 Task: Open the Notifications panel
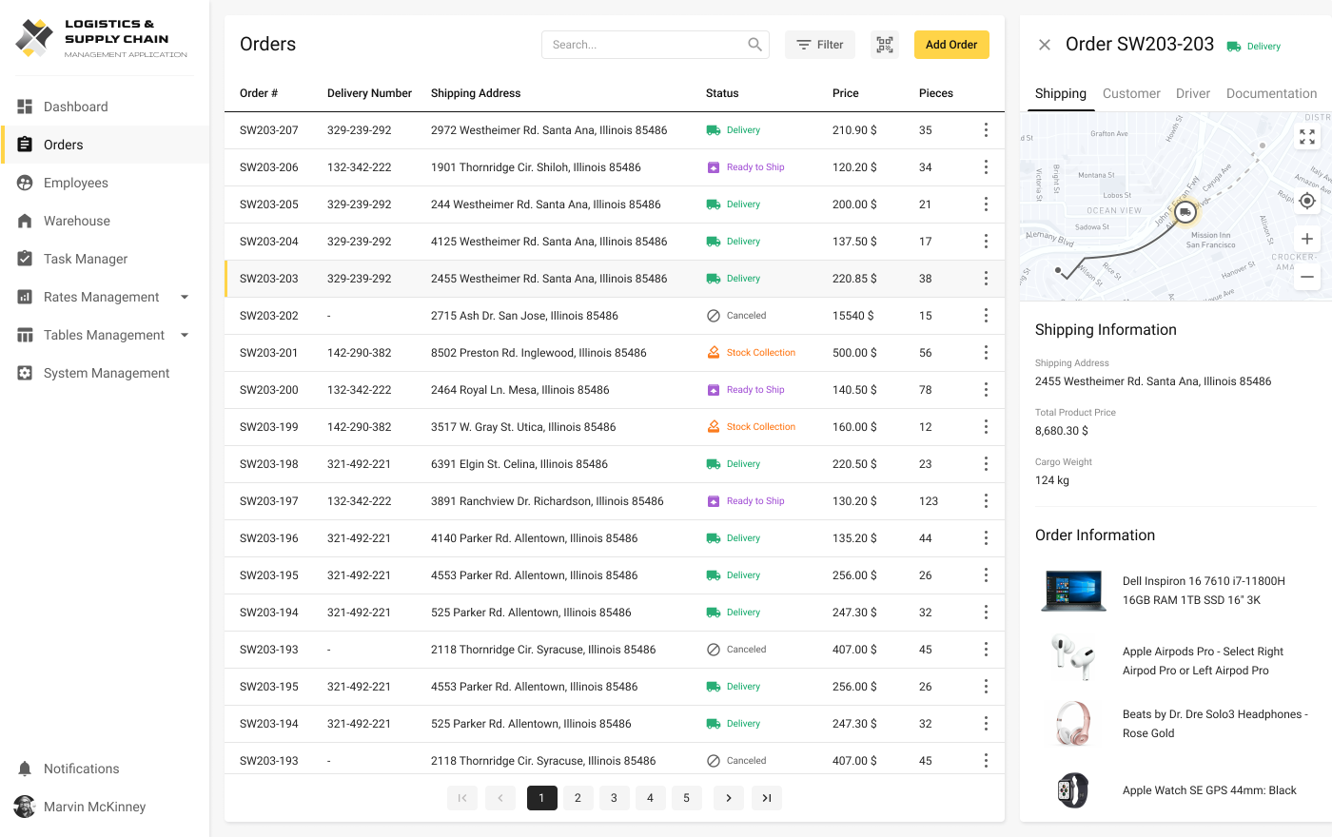coord(81,769)
